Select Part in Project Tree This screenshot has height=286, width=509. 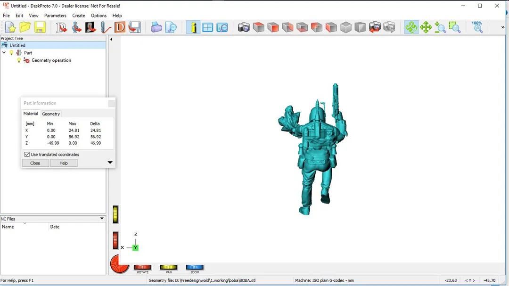pyautogui.click(x=28, y=53)
